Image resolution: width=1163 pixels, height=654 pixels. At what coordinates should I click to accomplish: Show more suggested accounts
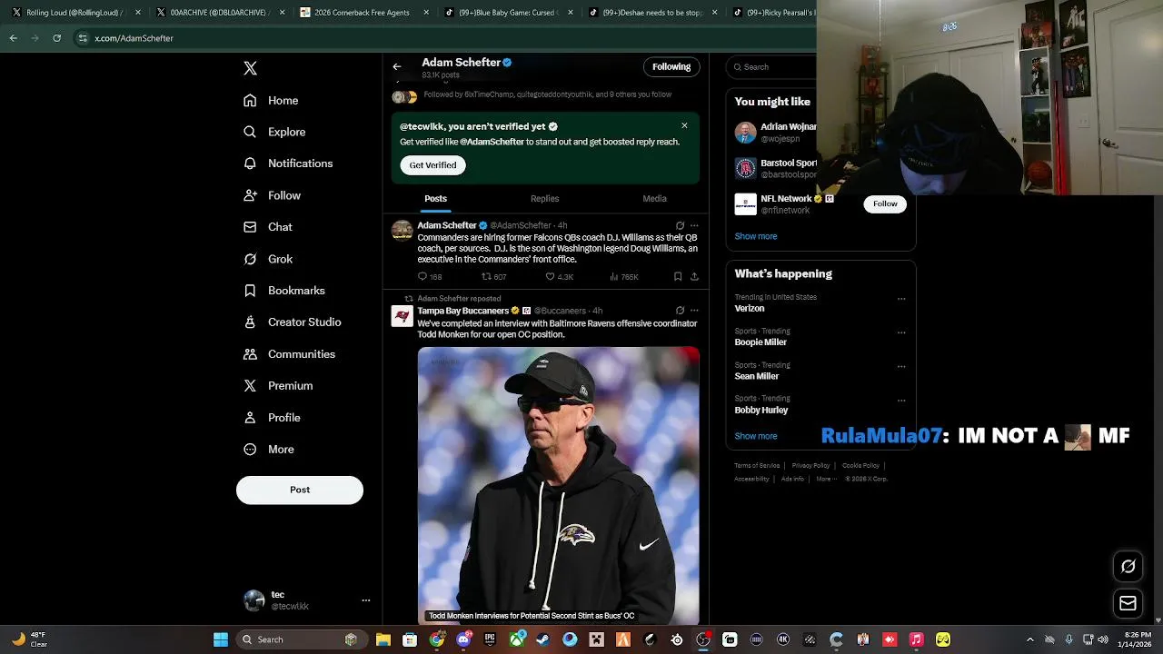(x=756, y=236)
